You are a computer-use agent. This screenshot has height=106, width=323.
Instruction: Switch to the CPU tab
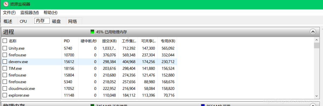point(23,21)
